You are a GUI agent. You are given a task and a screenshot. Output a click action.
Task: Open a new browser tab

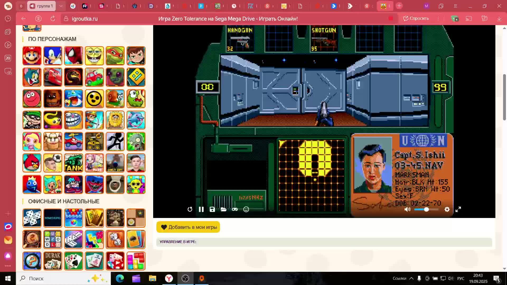coord(399,6)
